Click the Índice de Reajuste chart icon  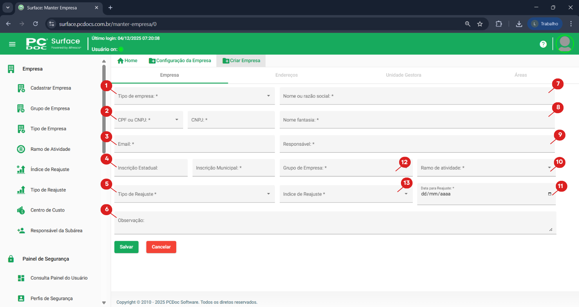tap(21, 170)
